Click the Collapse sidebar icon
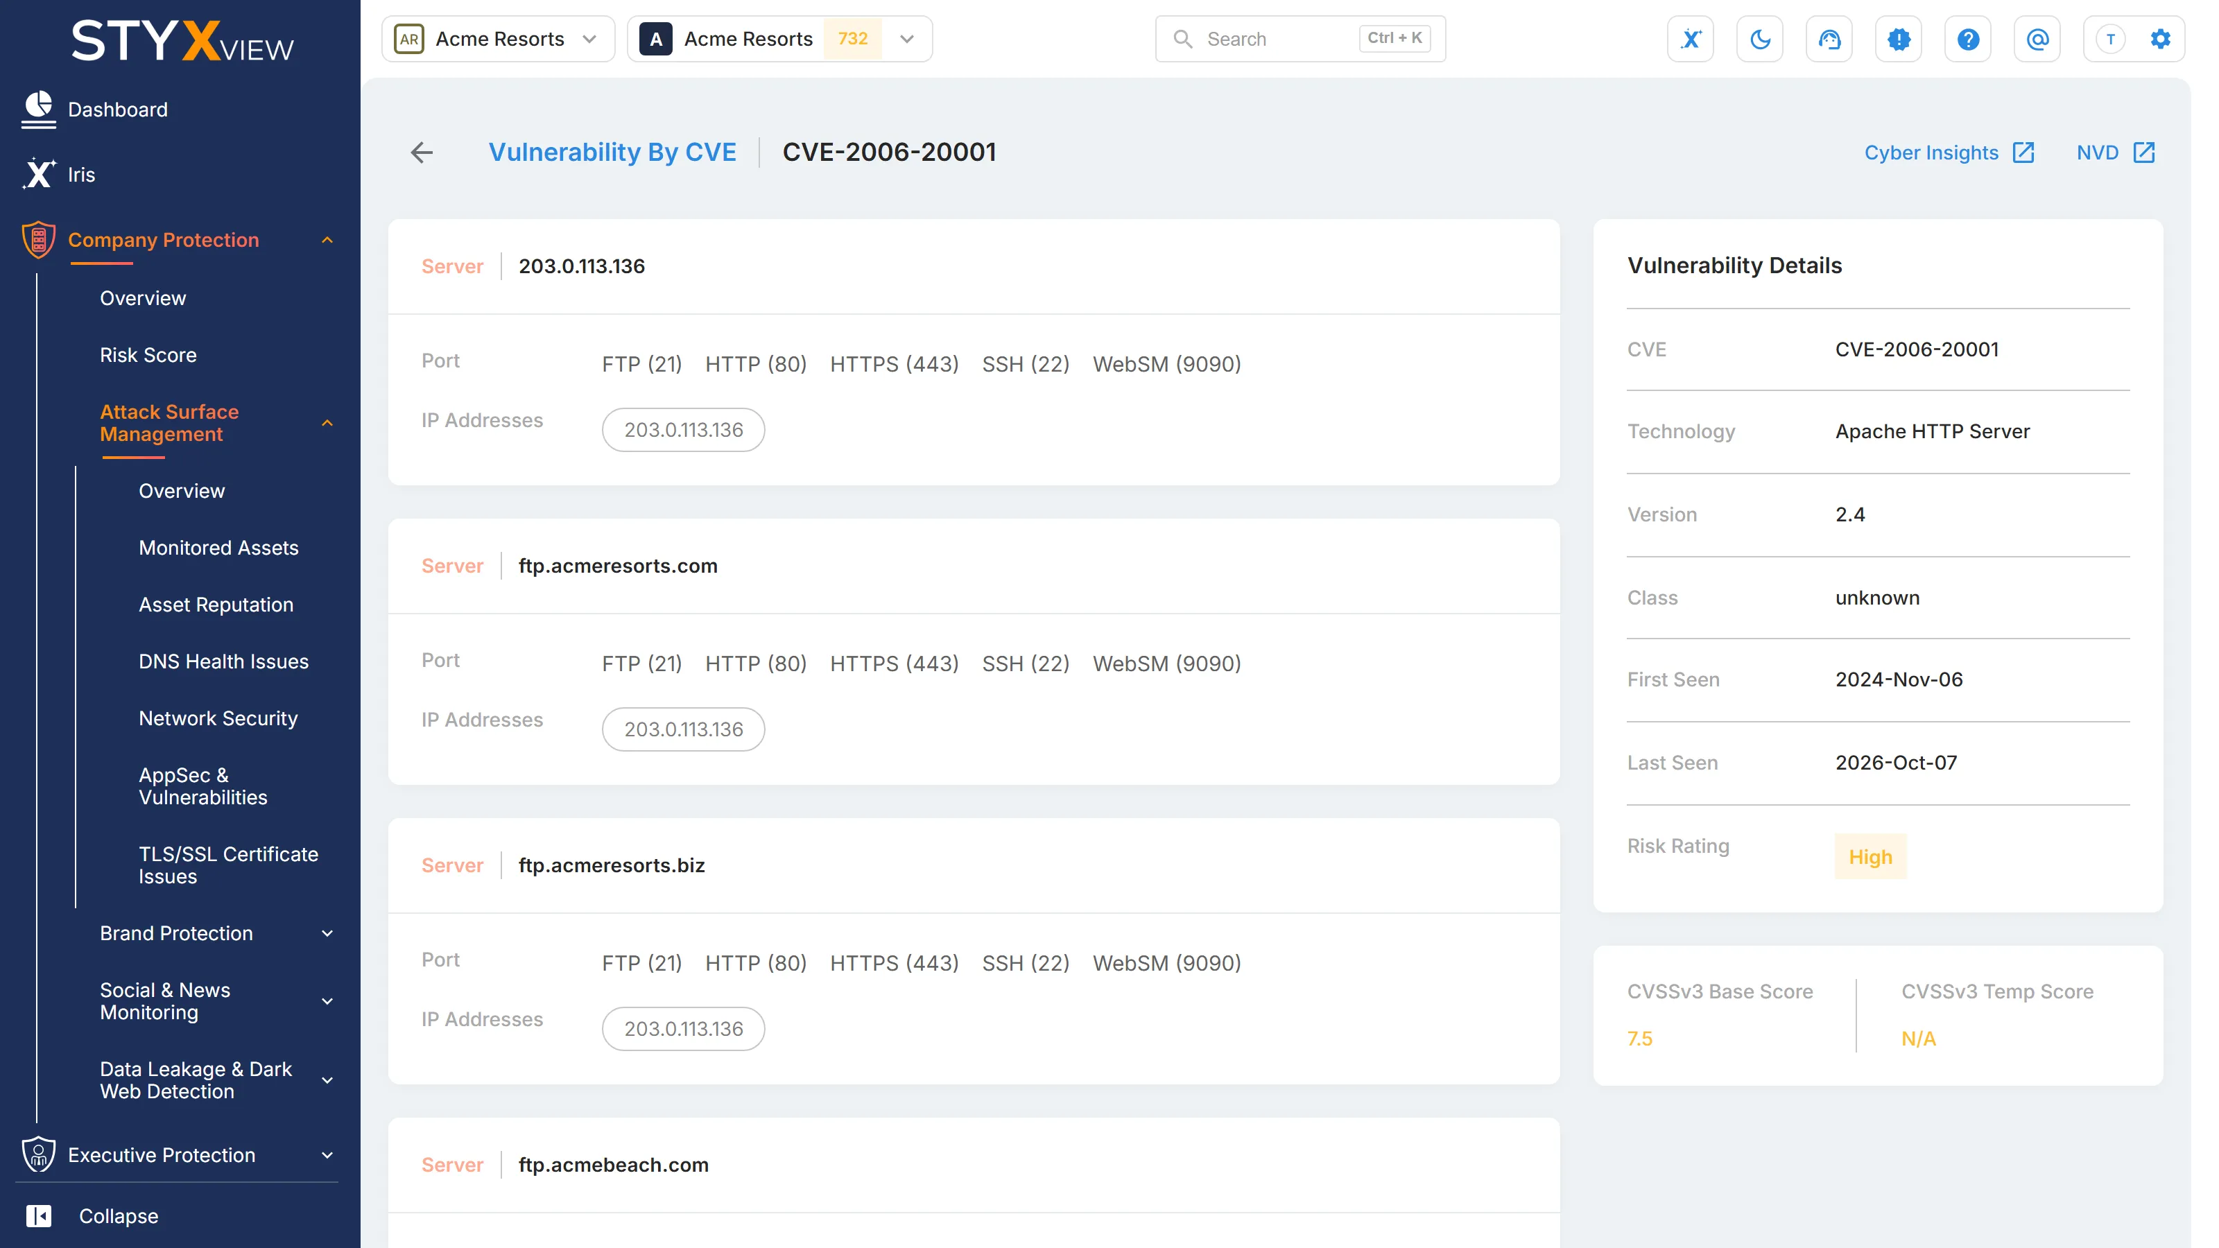 coord(39,1215)
